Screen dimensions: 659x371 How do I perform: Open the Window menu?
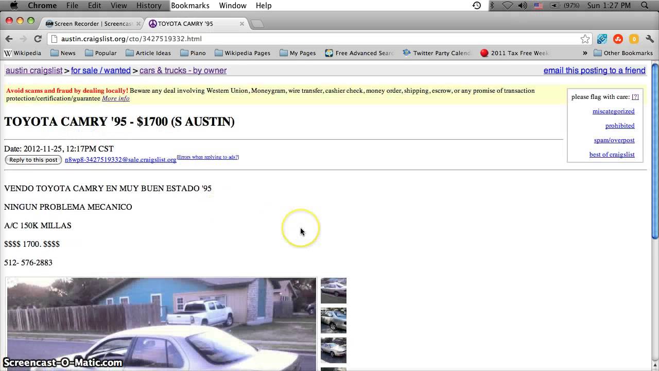(233, 5)
